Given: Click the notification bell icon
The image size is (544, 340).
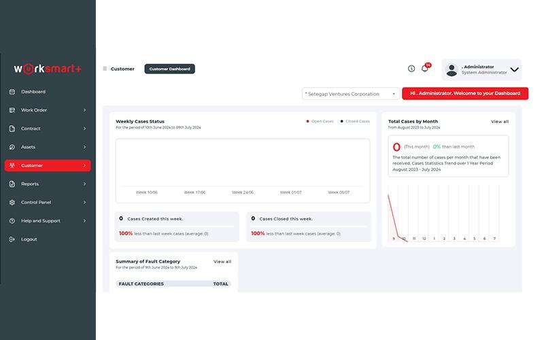Looking at the screenshot, I should coord(424,69).
